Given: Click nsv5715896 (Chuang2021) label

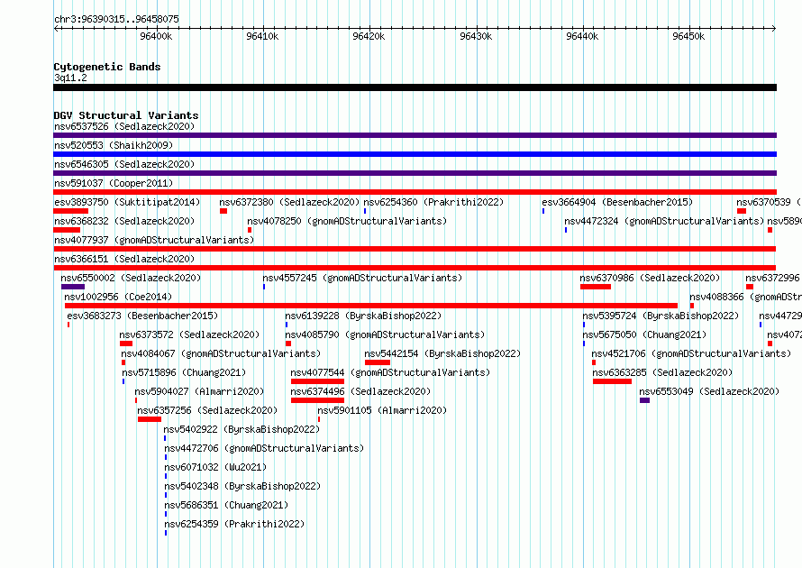Looking at the screenshot, I should pos(184,372).
